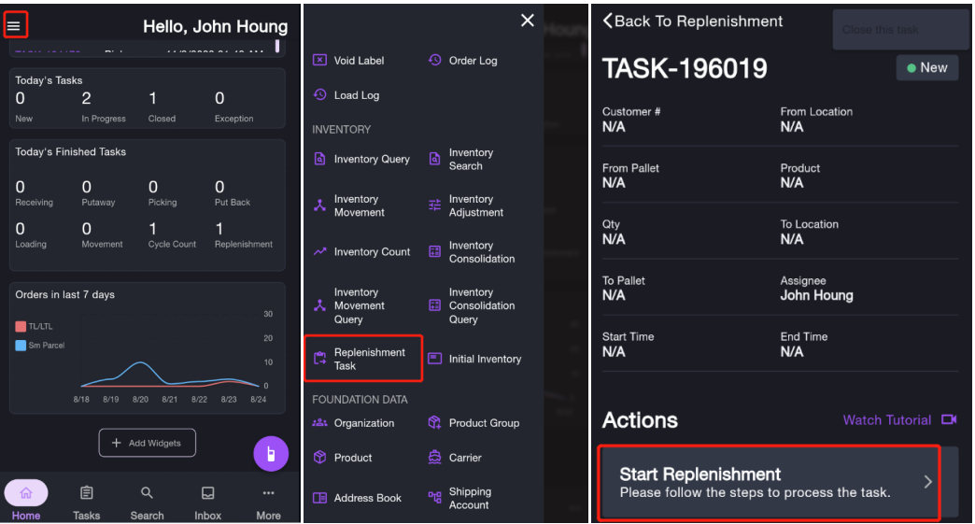Switch to the Tasks tab

pos(86,502)
